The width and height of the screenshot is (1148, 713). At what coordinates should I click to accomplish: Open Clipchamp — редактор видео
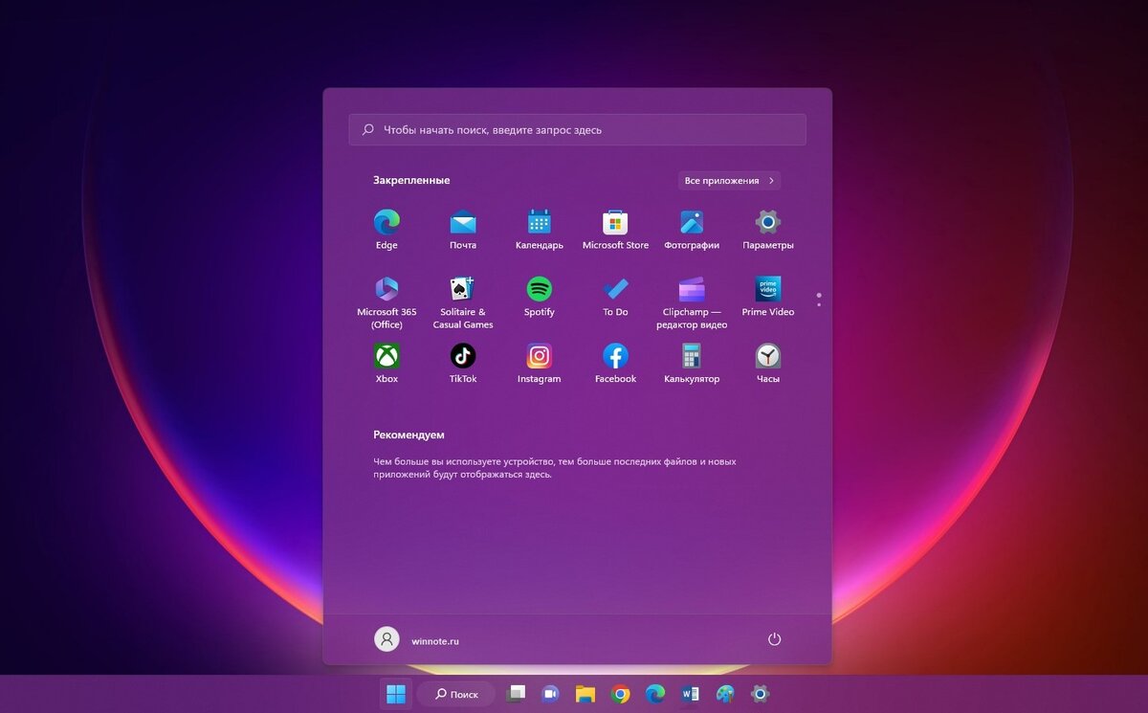click(x=692, y=302)
